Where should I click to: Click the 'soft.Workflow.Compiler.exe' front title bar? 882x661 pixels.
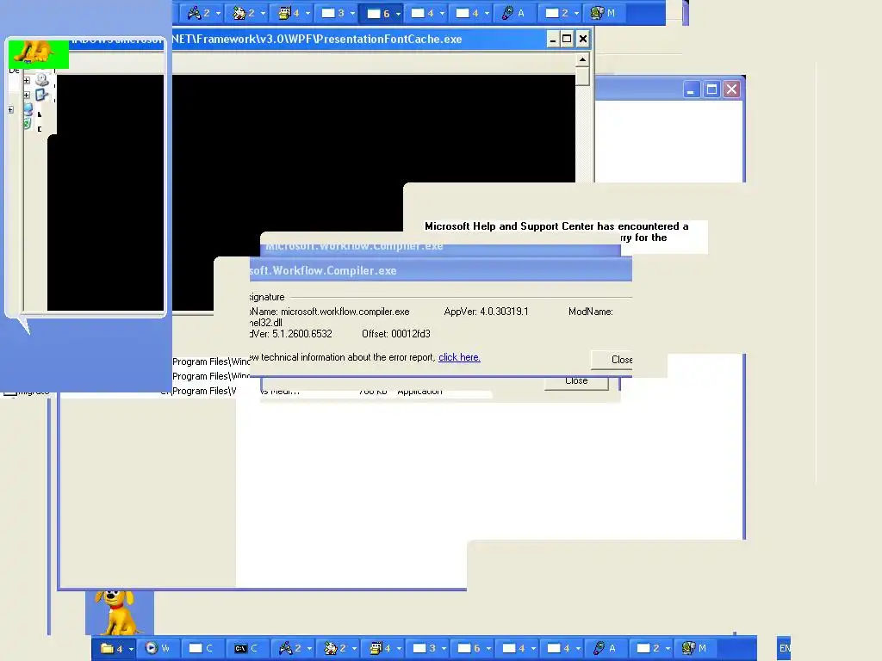pyautogui.click(x=440, y=270)
